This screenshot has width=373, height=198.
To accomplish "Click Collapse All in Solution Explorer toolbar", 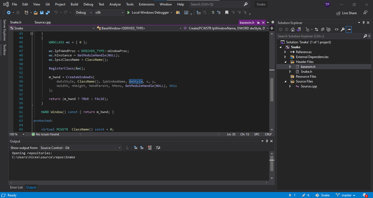I will (x=322, y=29).
